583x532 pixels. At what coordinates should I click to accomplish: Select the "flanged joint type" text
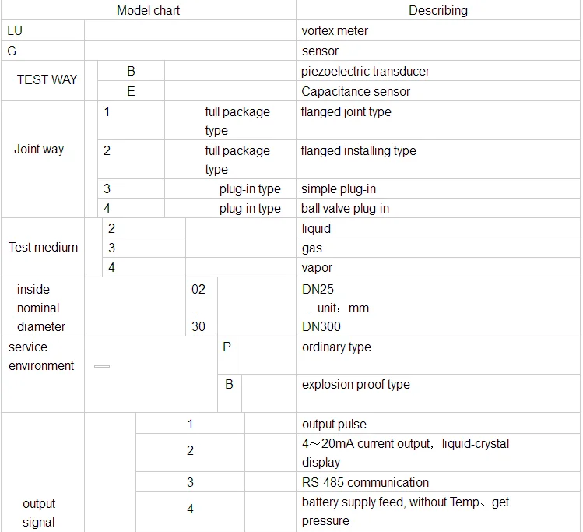[346, 112]
